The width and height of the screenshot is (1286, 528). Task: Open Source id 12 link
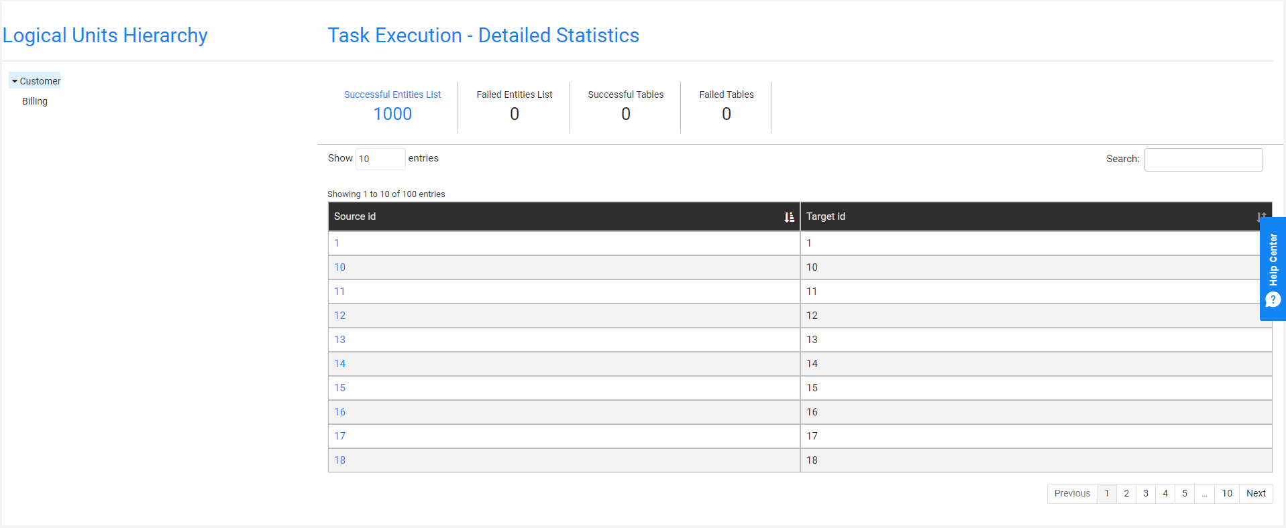(x=340, y=316)
